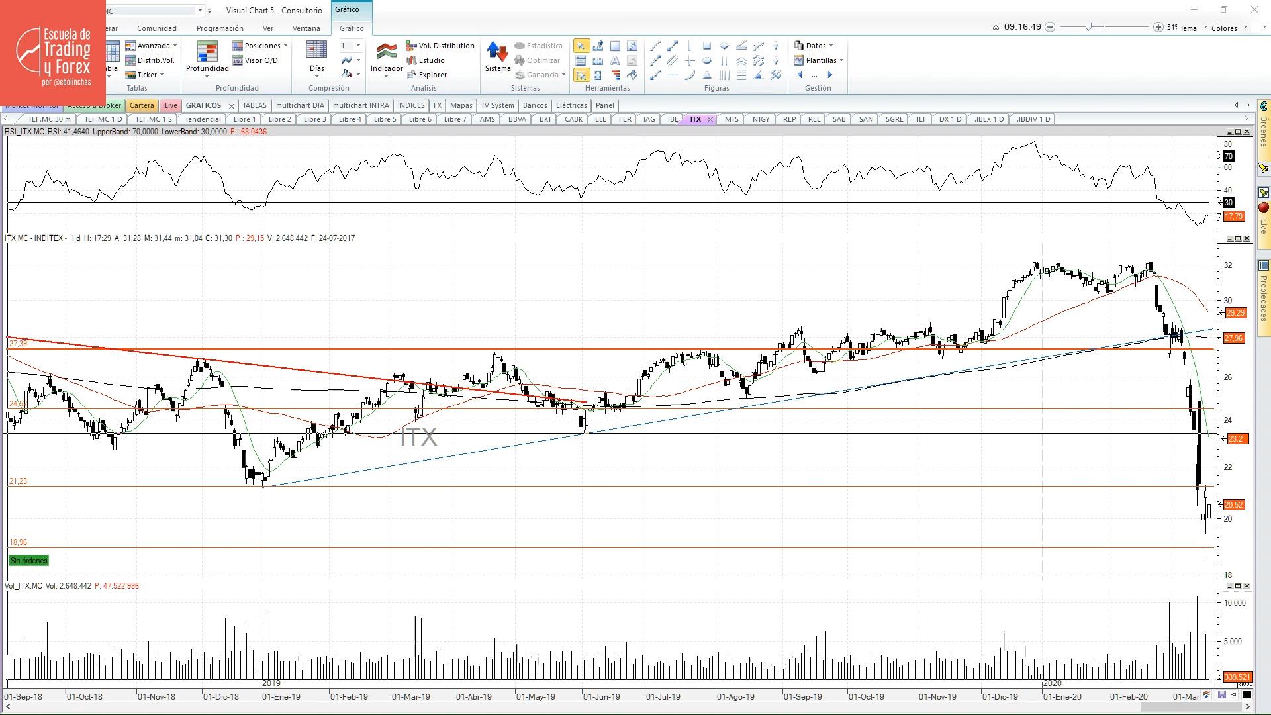Switch to the INDICES tab
The width and height of the screenshot is (1271, 715).
(411, 105)
